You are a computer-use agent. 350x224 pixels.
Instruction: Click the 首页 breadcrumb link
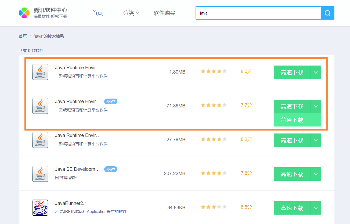pos(23,36)
